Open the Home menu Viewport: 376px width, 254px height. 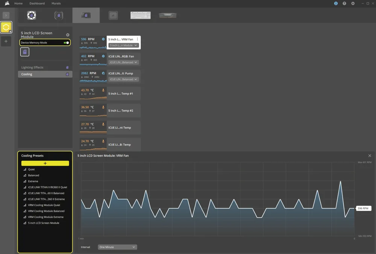coord(18,3)
